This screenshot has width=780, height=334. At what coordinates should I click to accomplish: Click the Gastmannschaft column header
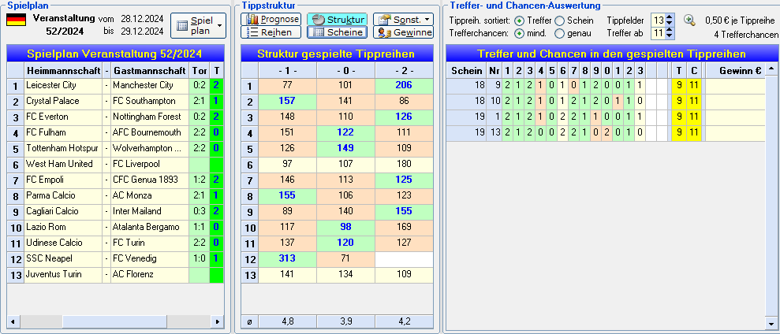pos(150,71)
